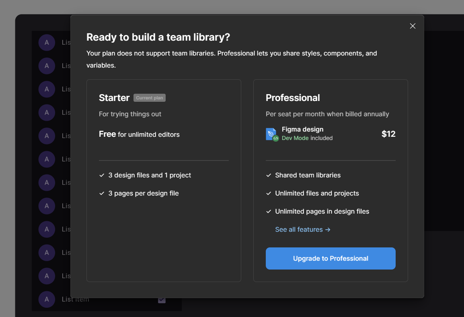Click the $12 price label
The height and width of the screenshot is (317, 464).
coord(388,134)
